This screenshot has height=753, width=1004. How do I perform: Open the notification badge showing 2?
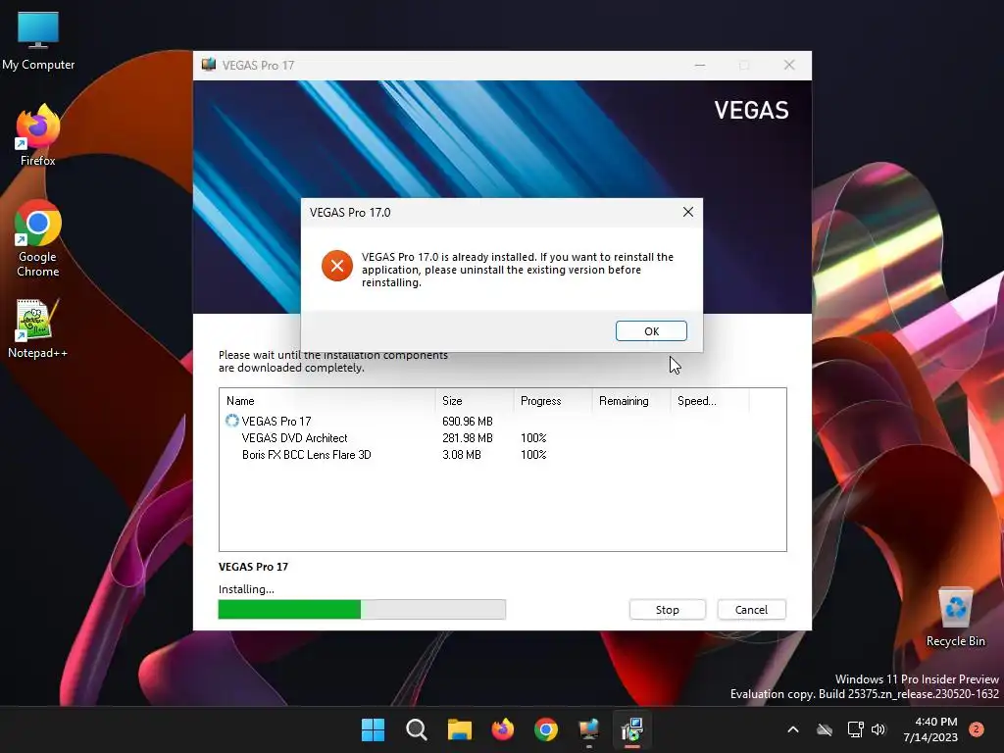coord(977,729)
